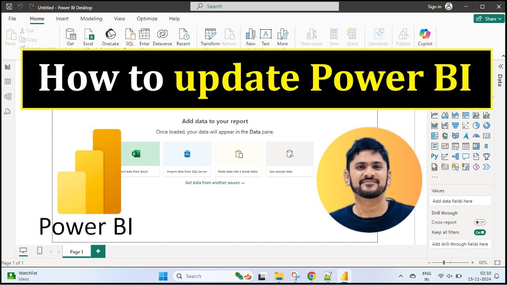Image resolution: width=507 pixels, height=285 pixels.
Task: Click Add drill-through fields here well
Action: [460, 244]
